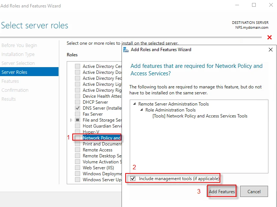This screenshot has width=277, height=207.
Task: Select Network Policy and Access Services Tools item
Action: (200, 116)
